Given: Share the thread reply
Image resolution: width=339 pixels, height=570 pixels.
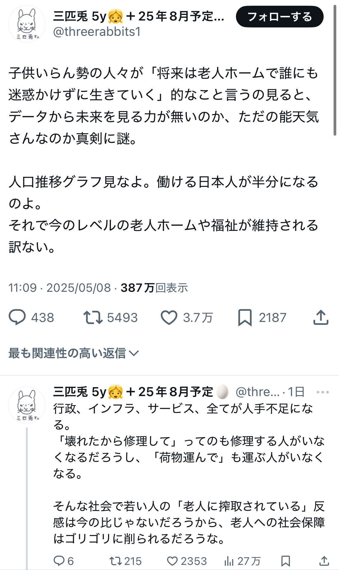Looking at the screenshot, I should point(324,561).
